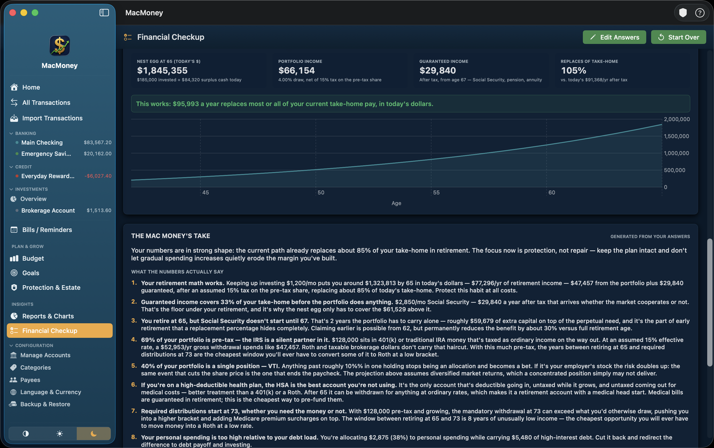Image resolution: width=714 pixels, height=448 pixels.
Task: Toggle the sidebar panel icon
Action: [104, 13]
